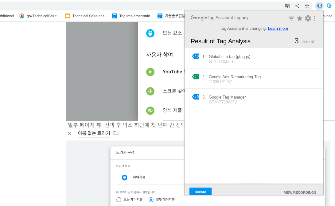Edit the 이름 없는 트리거 name field
Image resolution: width=335 pixels, height=206 pixels.
[x=94, y=133]
